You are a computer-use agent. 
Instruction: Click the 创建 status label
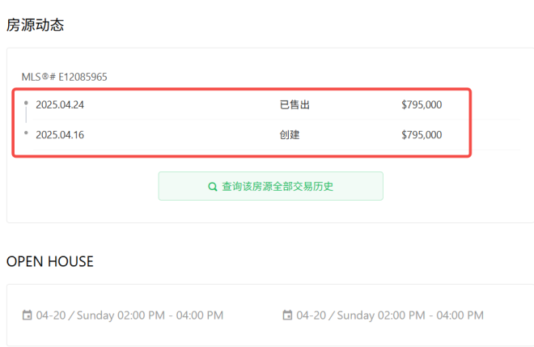click(290, 134)
